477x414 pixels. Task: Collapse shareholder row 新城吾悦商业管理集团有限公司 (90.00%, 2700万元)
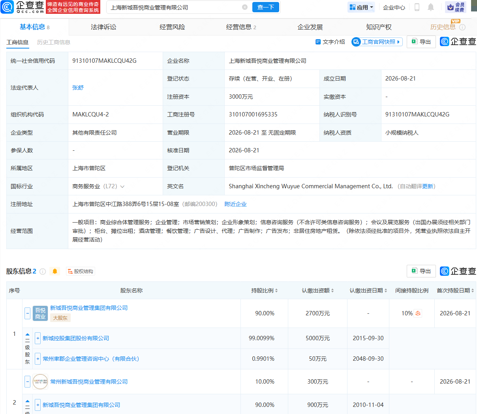(x=27, y=313)
